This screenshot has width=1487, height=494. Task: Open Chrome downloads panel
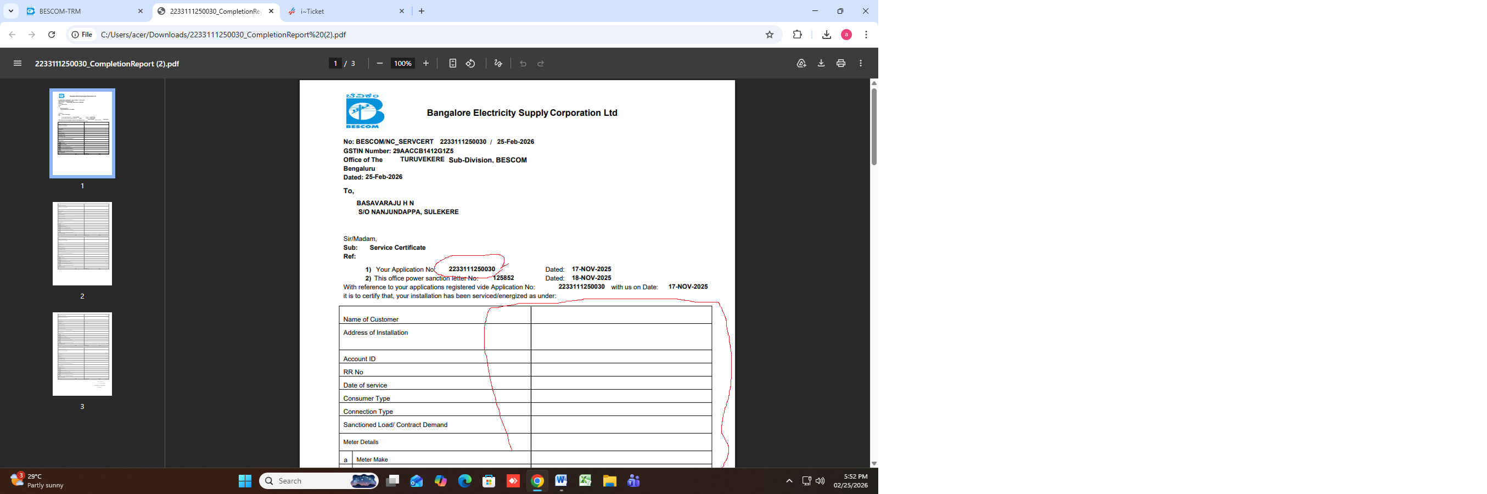(827, 35)
